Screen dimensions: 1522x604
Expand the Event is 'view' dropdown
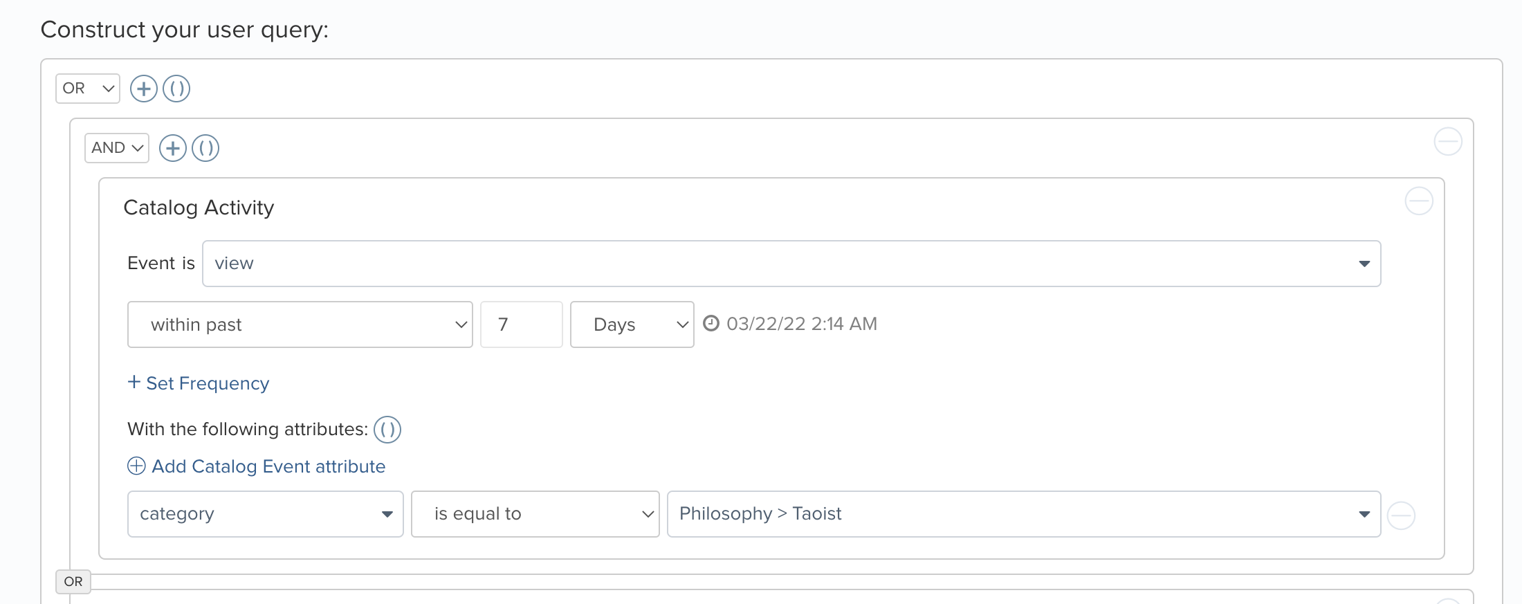click(791, 264)
